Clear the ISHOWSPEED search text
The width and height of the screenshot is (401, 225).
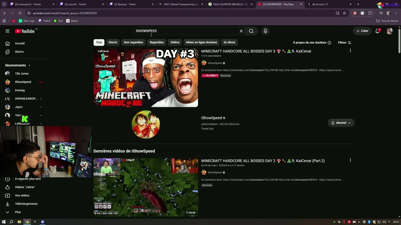click(241, 31)
